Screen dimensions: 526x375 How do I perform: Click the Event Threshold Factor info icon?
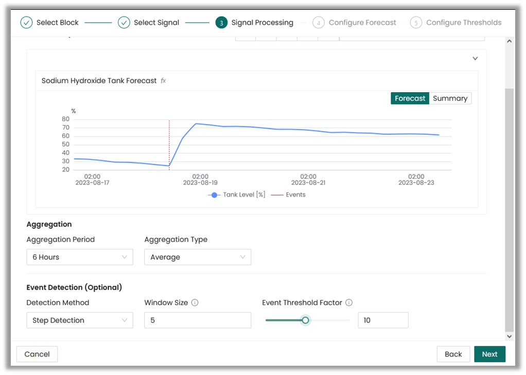click(x=349, y=303)
